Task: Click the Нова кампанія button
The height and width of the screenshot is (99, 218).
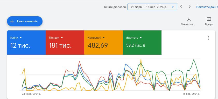Action: tap(25, 21)
